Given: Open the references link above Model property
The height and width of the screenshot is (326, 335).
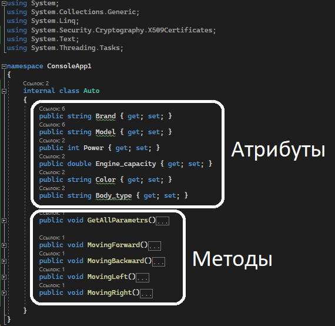Looking at the screenshot, I should click(x=52, y=125).
